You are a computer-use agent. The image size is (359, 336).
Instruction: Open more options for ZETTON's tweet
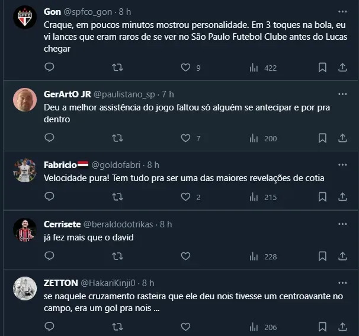[342, 283]
